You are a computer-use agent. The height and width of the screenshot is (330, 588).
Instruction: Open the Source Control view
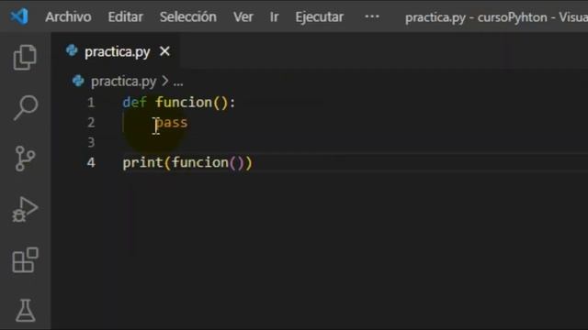[x=25, y=159]
